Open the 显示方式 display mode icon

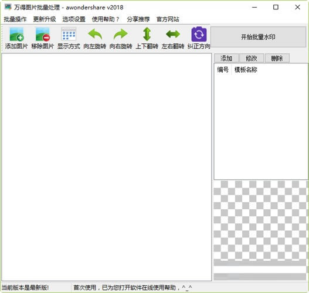tap(69, 35)
